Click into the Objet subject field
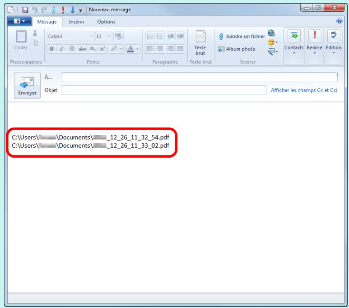Screen dimensions: 349x308 coord(163,90)
